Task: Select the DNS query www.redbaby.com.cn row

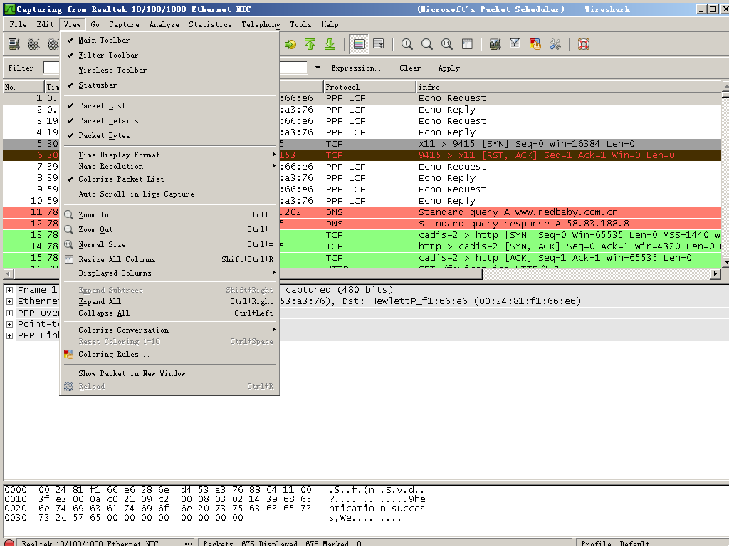Action: point(362,212)
